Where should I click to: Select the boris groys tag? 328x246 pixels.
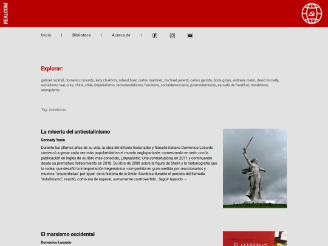click(222, 80)
